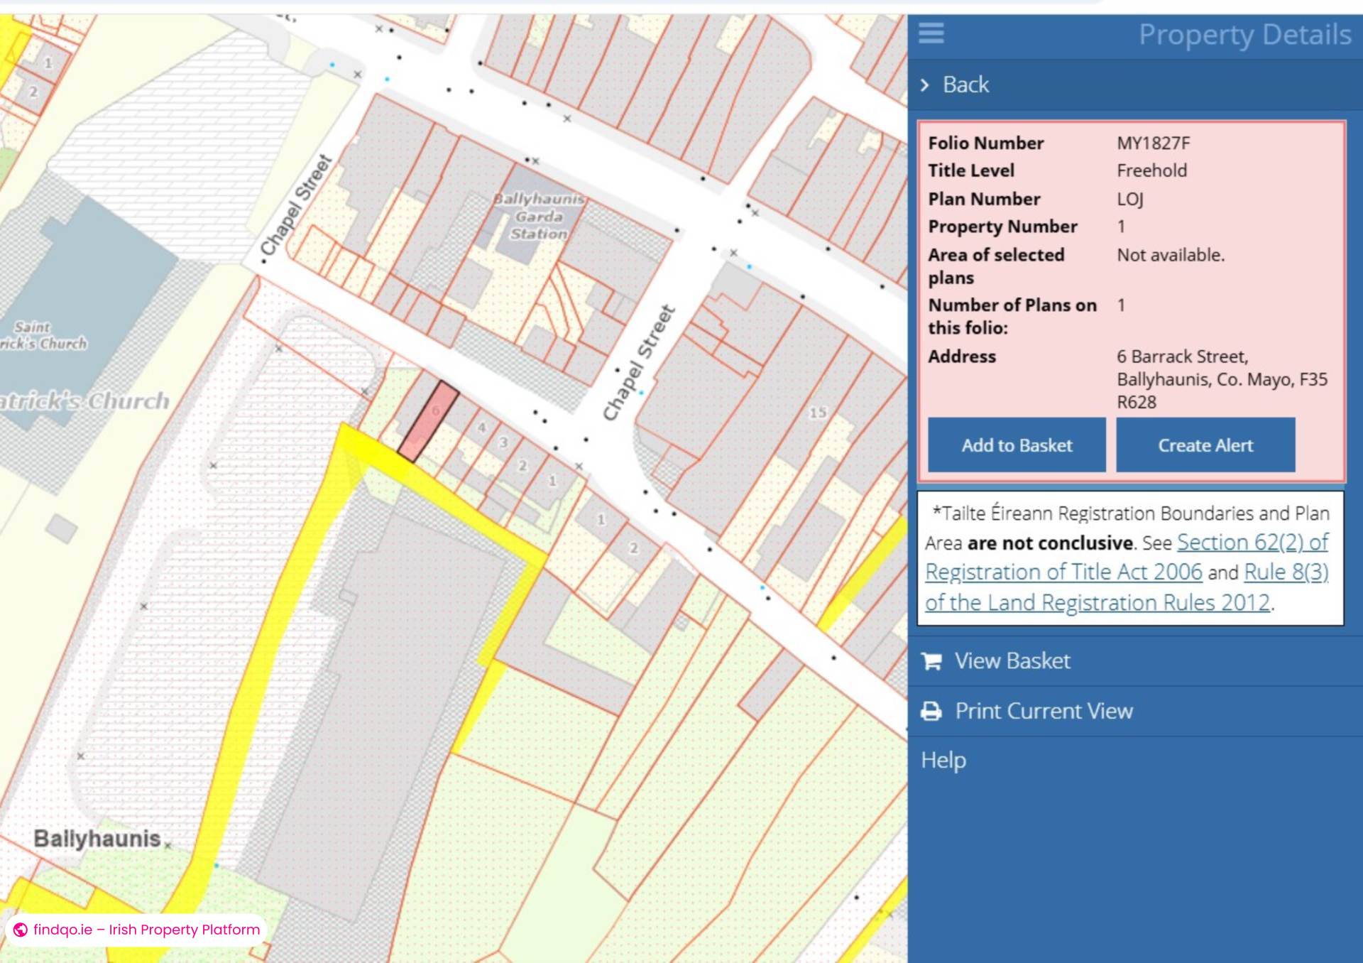Open the hamburger menu icon
The height and width of the screenshot is (963, 1363).
point(931,33)
